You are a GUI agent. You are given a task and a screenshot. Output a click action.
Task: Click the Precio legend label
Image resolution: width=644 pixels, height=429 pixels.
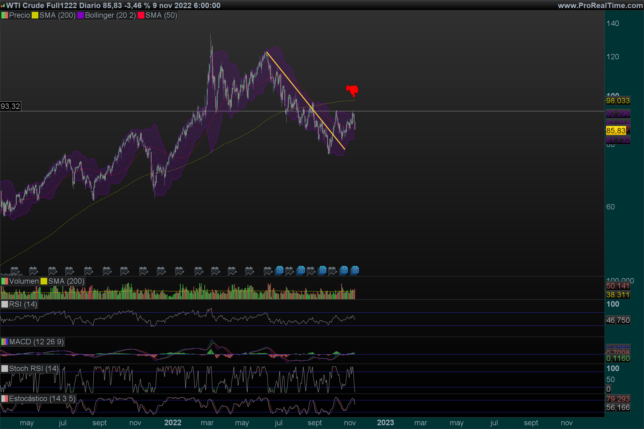pos(19,15)
